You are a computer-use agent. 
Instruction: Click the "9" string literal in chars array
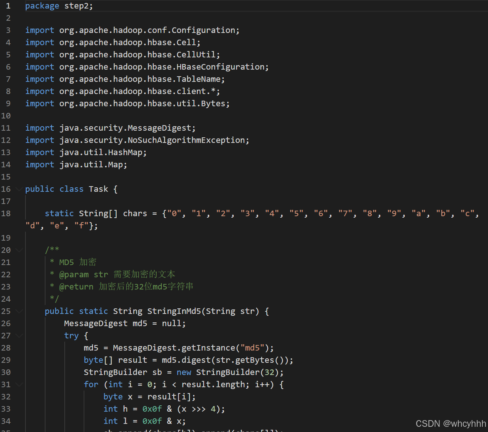394,214
